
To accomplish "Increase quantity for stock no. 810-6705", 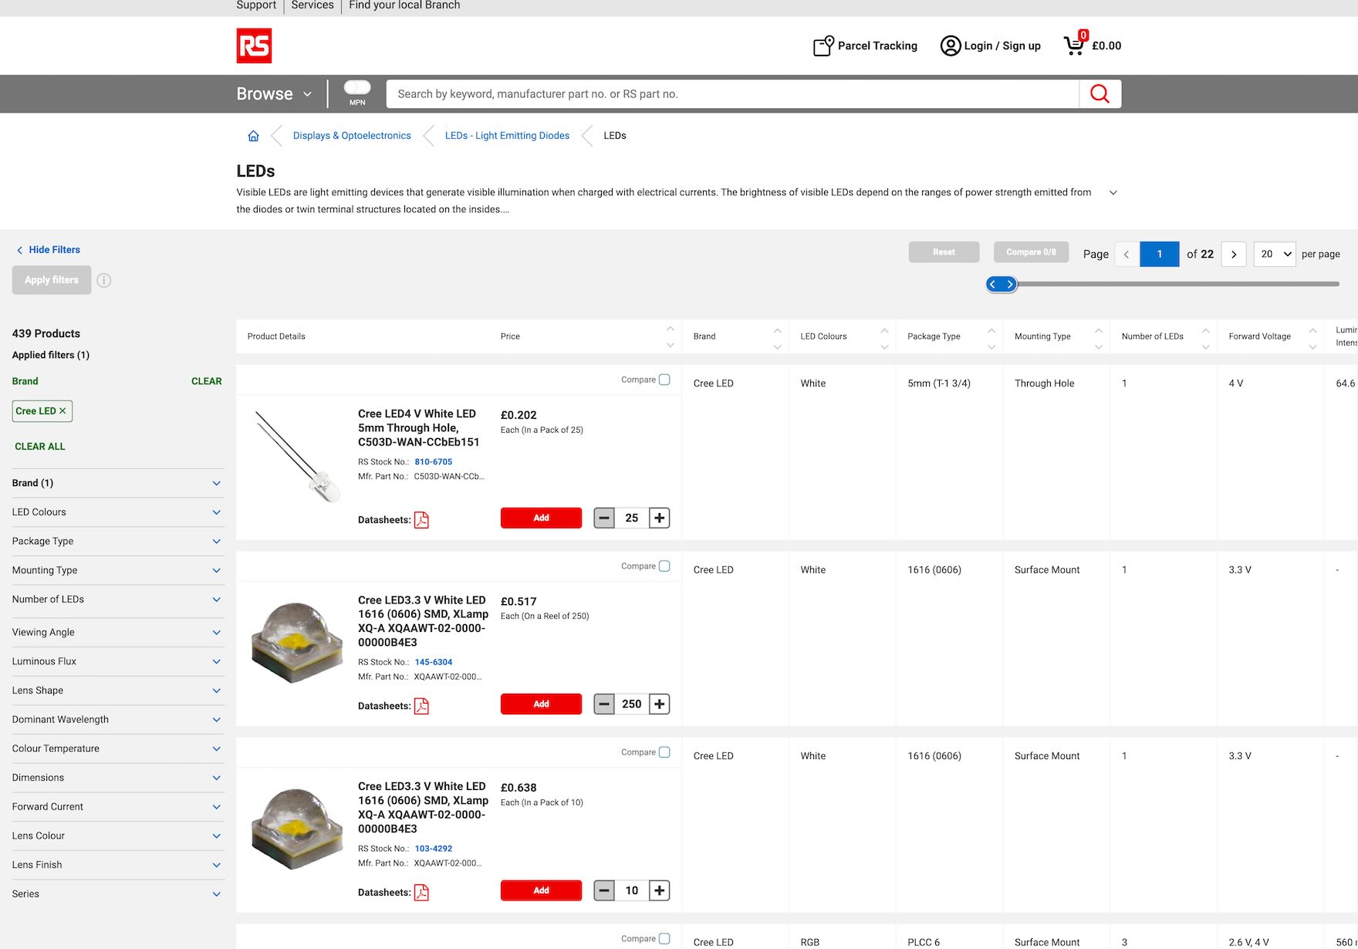I will pos(659,518).
